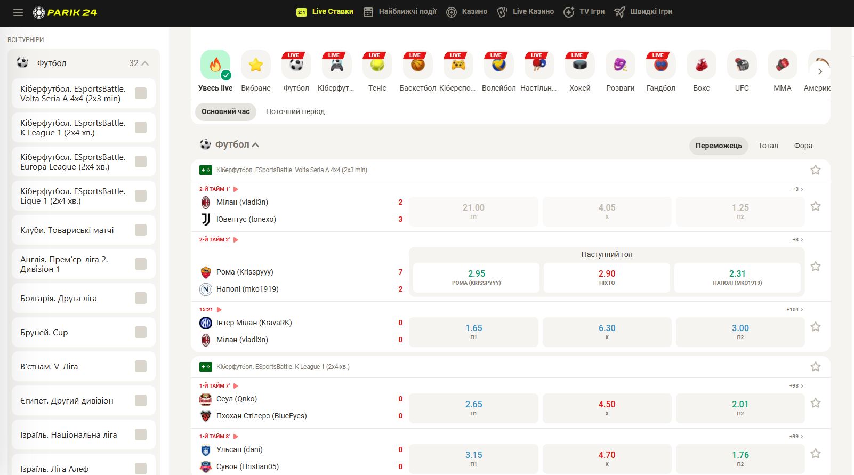Collapse the Футбол matches section header

coord(255,145)
